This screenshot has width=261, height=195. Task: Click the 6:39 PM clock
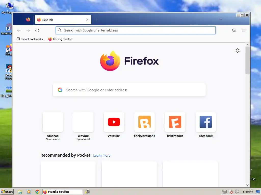(x=248, y=192)
